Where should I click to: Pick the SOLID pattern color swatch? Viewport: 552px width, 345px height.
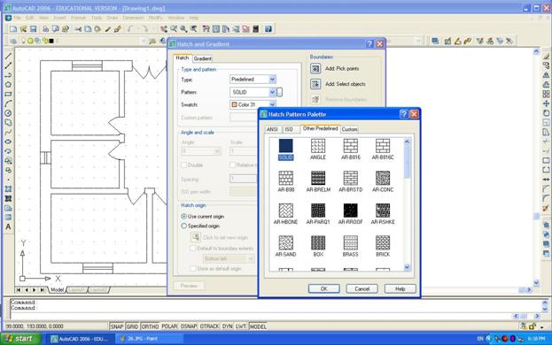285,146
